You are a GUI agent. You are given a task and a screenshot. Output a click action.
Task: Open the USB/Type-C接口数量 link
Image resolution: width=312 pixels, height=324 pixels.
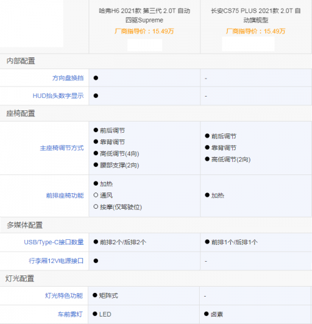(54, 242)
